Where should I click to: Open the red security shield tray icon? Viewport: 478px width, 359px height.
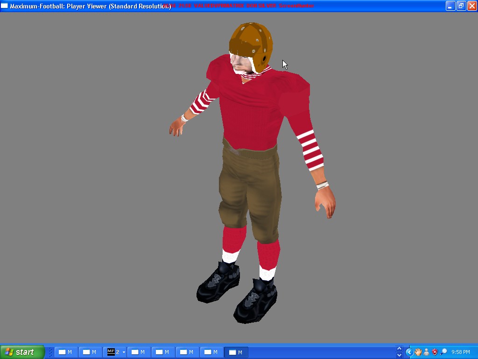[x=435, y=352]
